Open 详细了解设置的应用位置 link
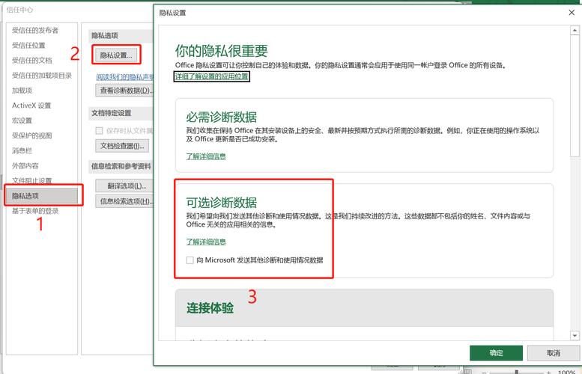The image size is (582, 374). [x=211, y=77]
